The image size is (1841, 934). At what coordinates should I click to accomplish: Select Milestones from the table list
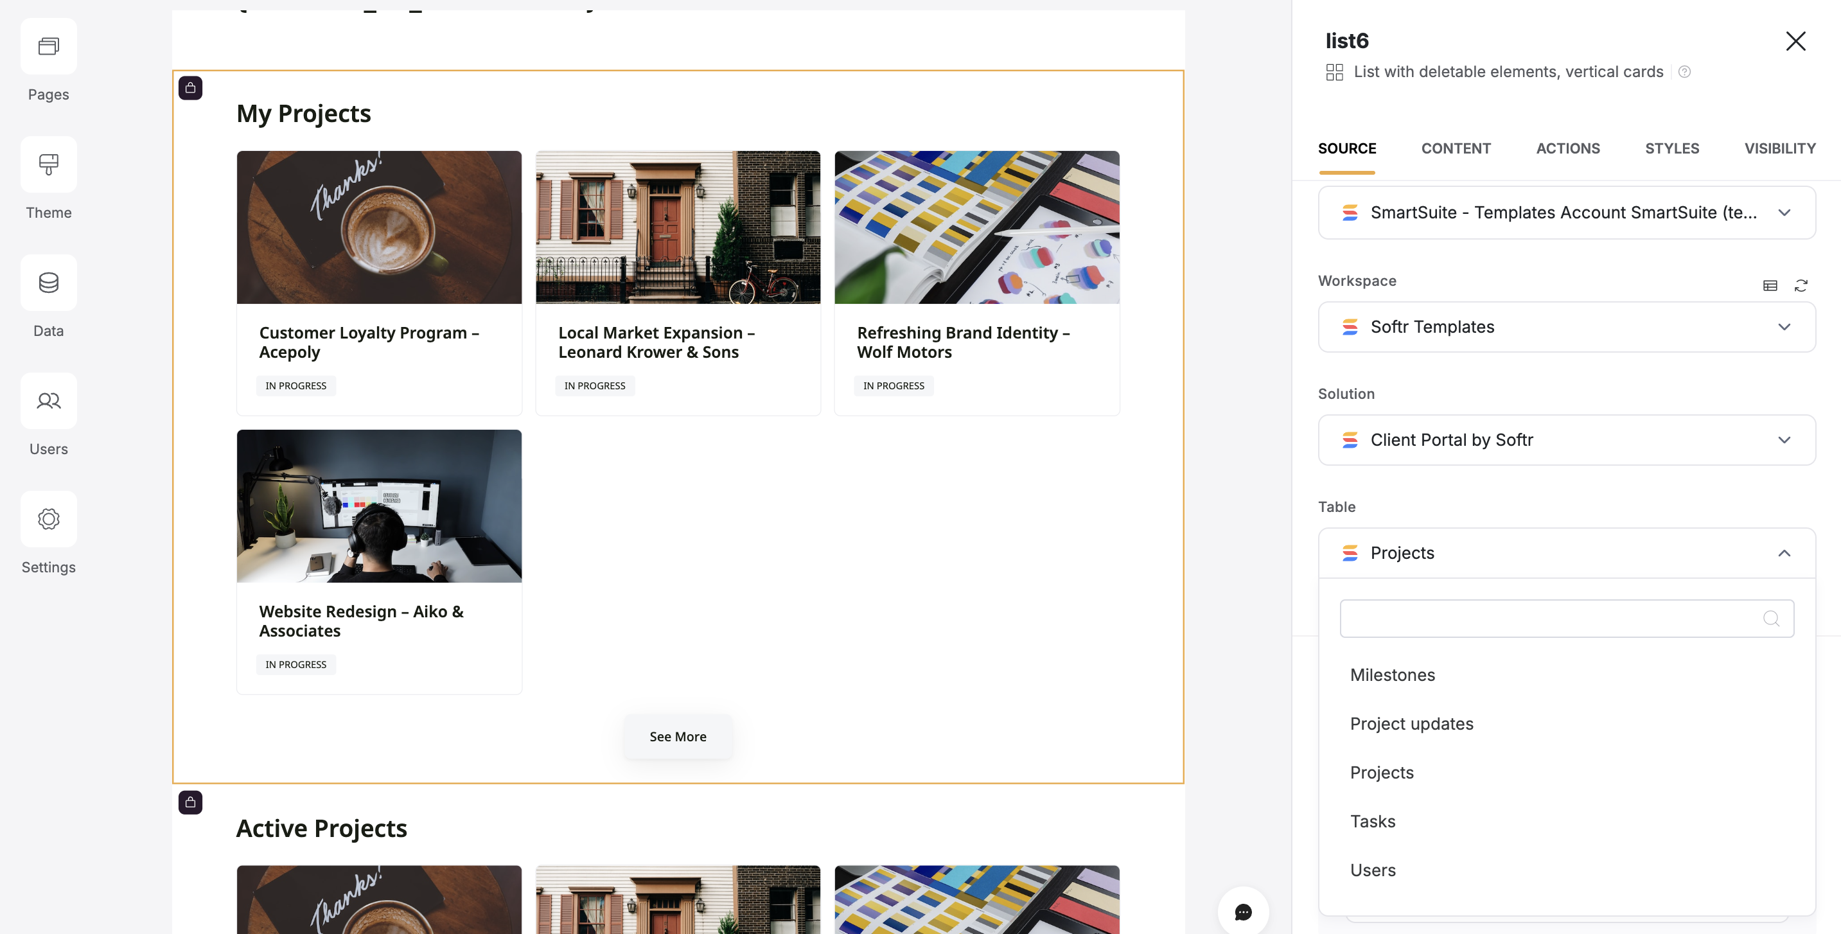1391,675
